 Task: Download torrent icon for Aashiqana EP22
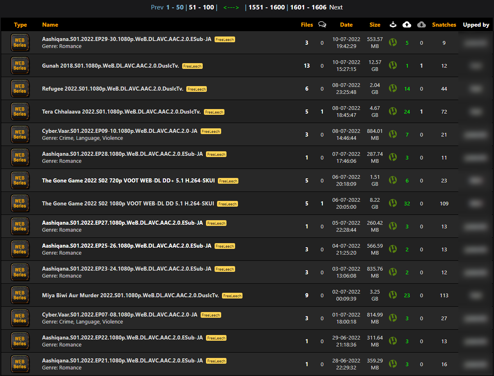coord(393,341)
